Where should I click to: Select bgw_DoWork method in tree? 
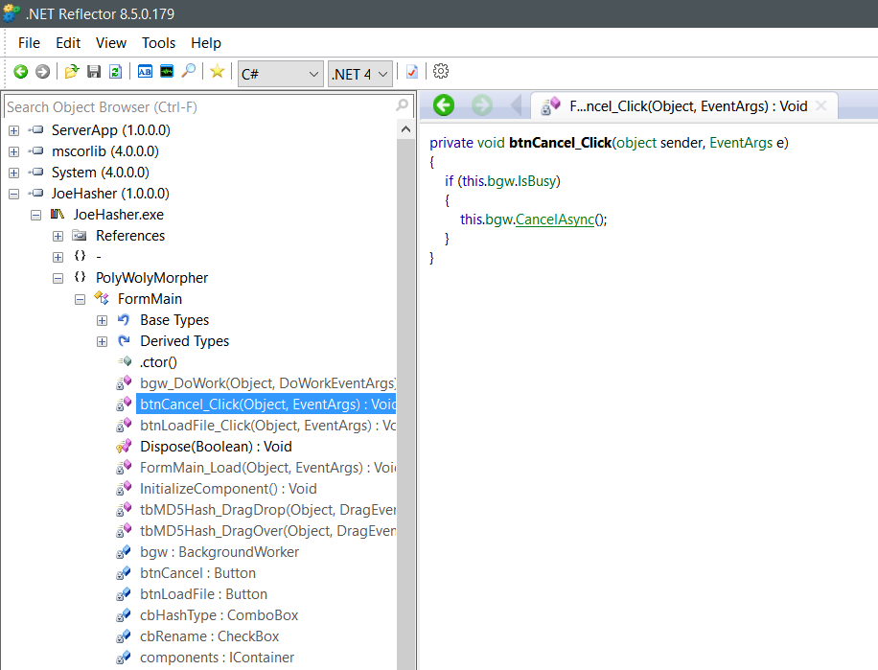(267, 382)
